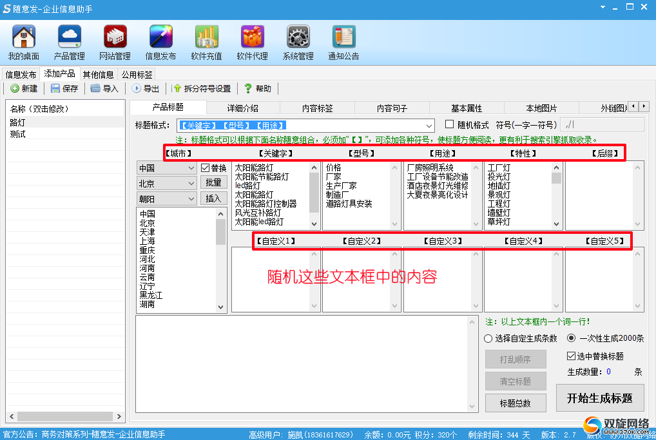Click the app logo in the title bar
This screenshot has width=656, height=440.
point(6,9)
